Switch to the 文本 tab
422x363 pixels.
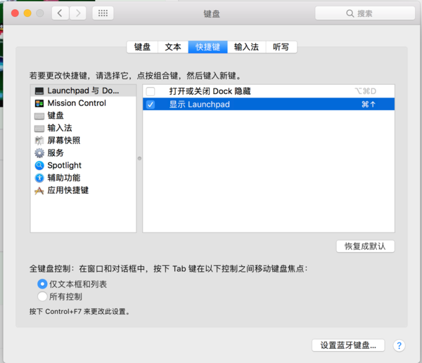pyautogui.click(x=173, y=47)
